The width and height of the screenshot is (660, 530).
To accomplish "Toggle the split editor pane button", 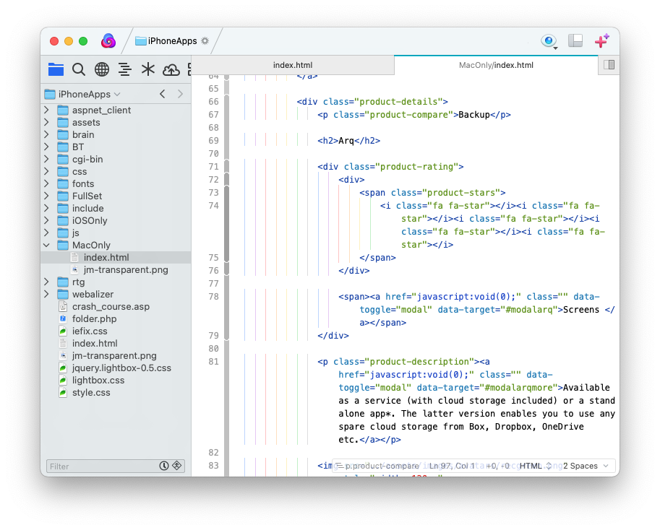I will pyautogui.click(x=609, y=65).
